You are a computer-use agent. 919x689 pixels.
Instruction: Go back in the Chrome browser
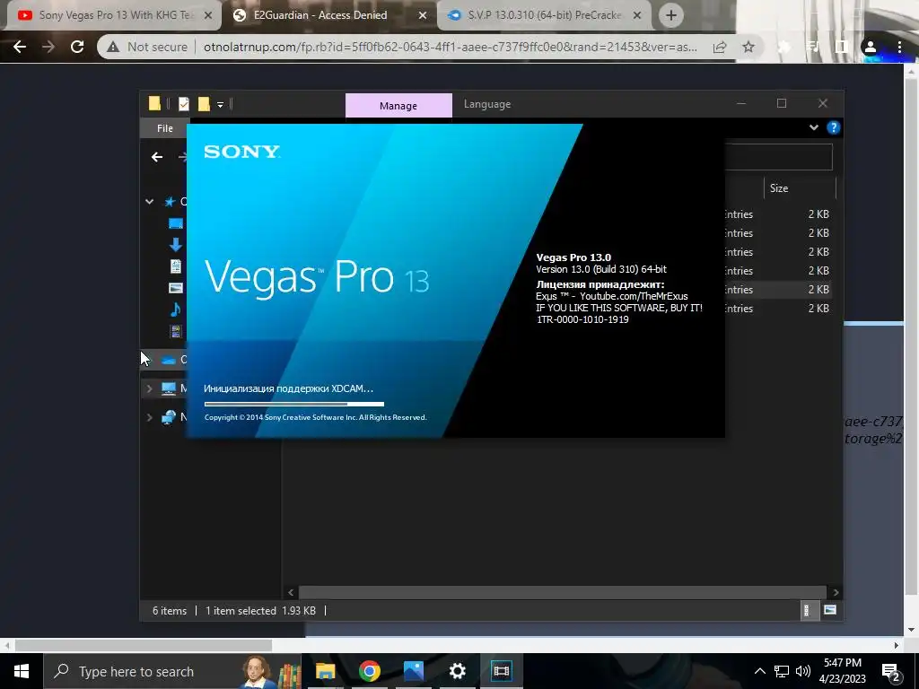point(20,47)
